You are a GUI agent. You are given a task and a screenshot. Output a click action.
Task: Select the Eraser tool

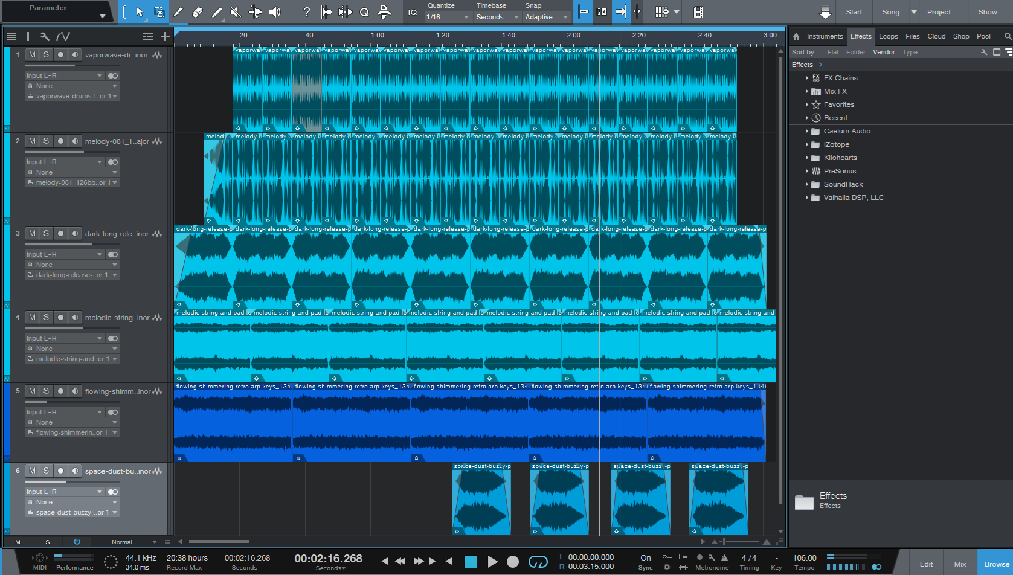tap(197, 12)
